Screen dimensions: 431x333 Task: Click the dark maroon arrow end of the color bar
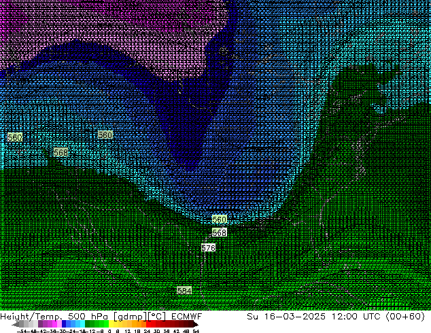[195, 324]
